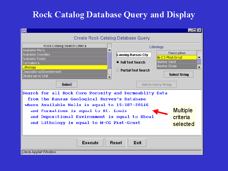
Task: Maximize the applet window
Action: tap(195, 30)
